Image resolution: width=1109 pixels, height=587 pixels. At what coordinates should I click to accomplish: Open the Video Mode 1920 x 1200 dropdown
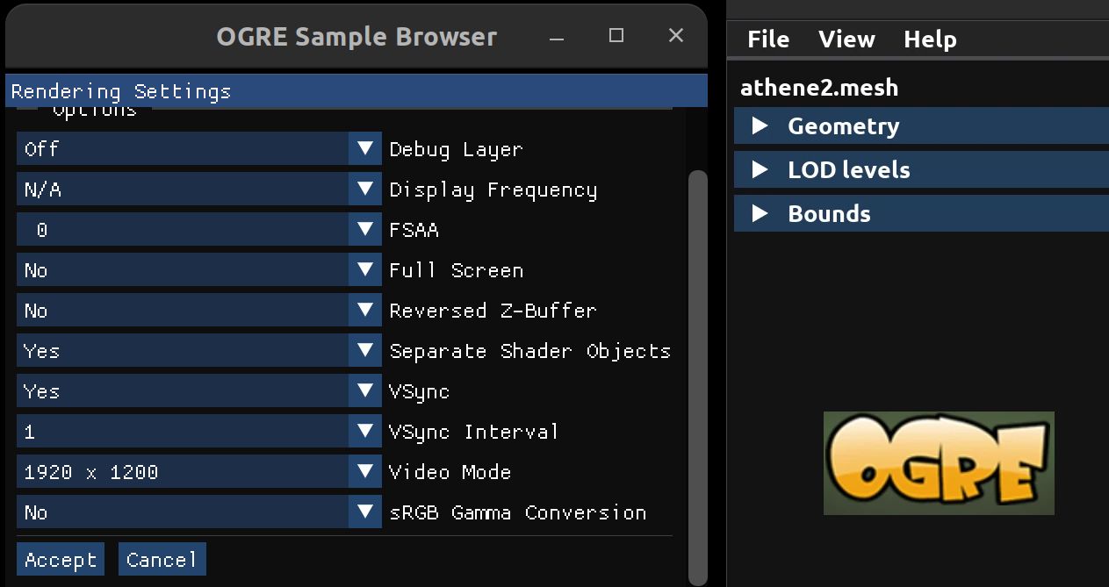[199, 472]
